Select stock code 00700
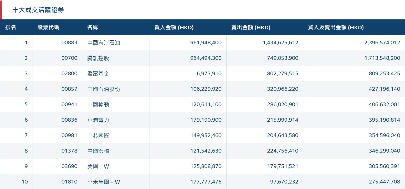 [x=69, y=58]
